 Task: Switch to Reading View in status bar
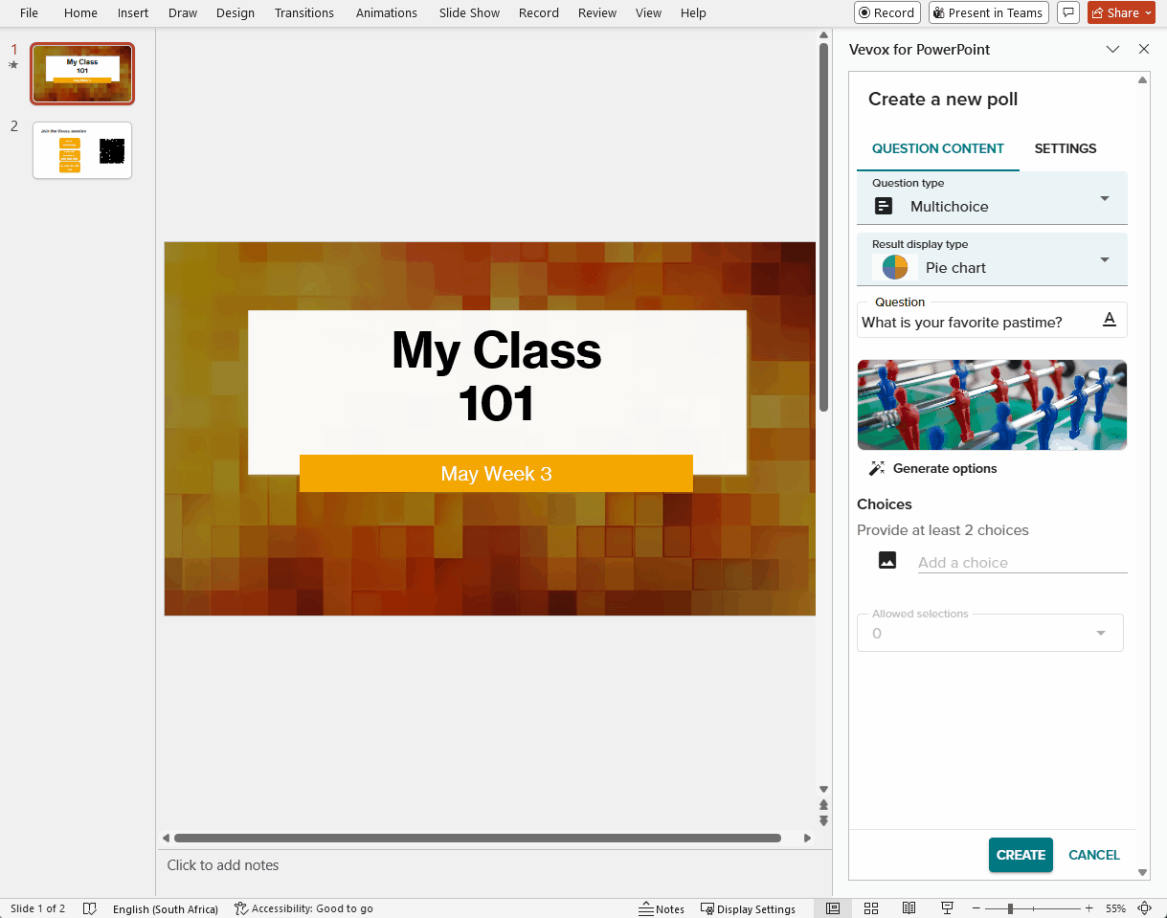tap(909, 908)
